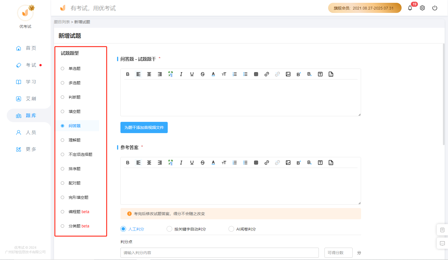Center align text in question stem editor

149,74
